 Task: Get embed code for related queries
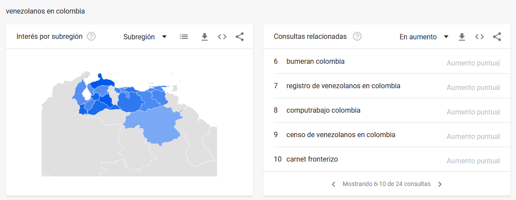[x=480, y=37]
